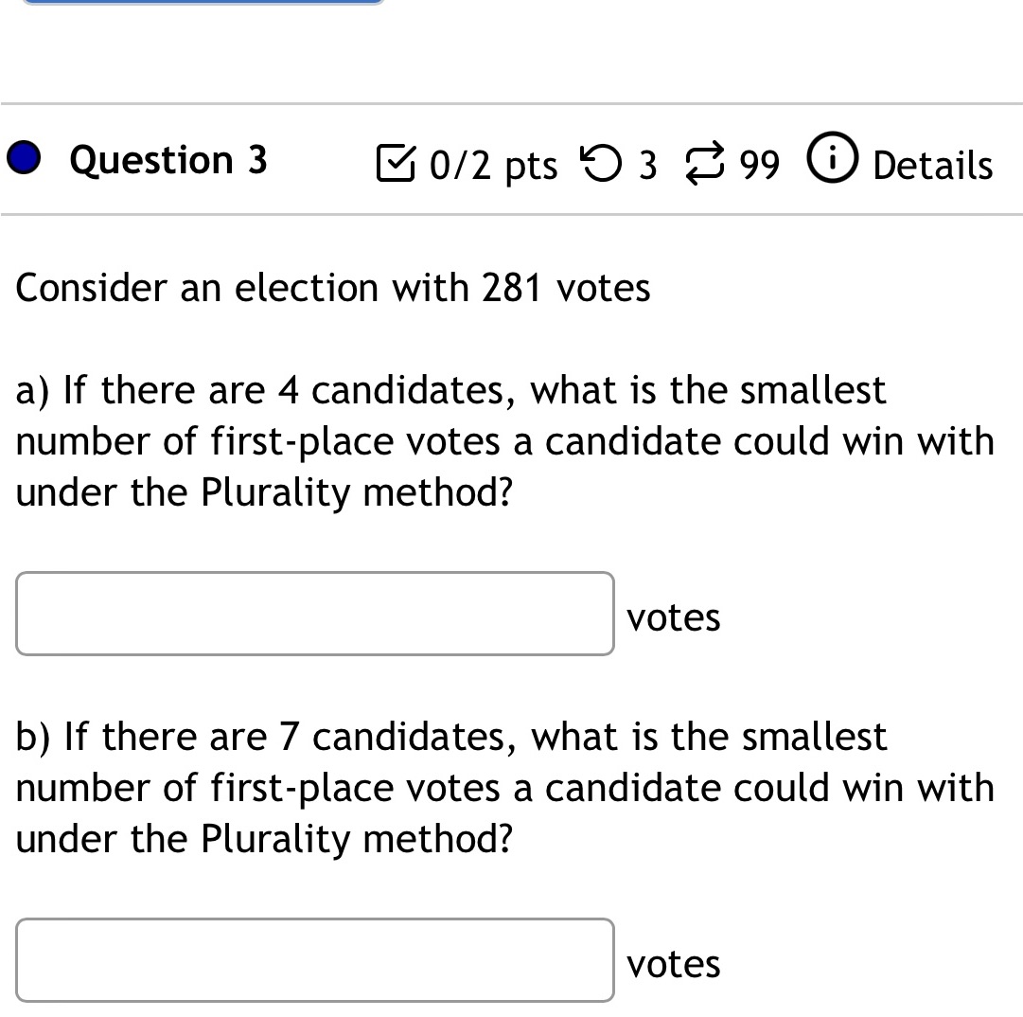Select the checkbox-style grading icon in the header

(397, 163)
